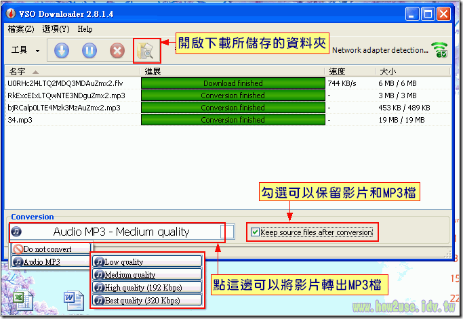Click the green network adapter status icon
Image resolution: width=463 pixels, height=319 pixels.
point(439,50)
